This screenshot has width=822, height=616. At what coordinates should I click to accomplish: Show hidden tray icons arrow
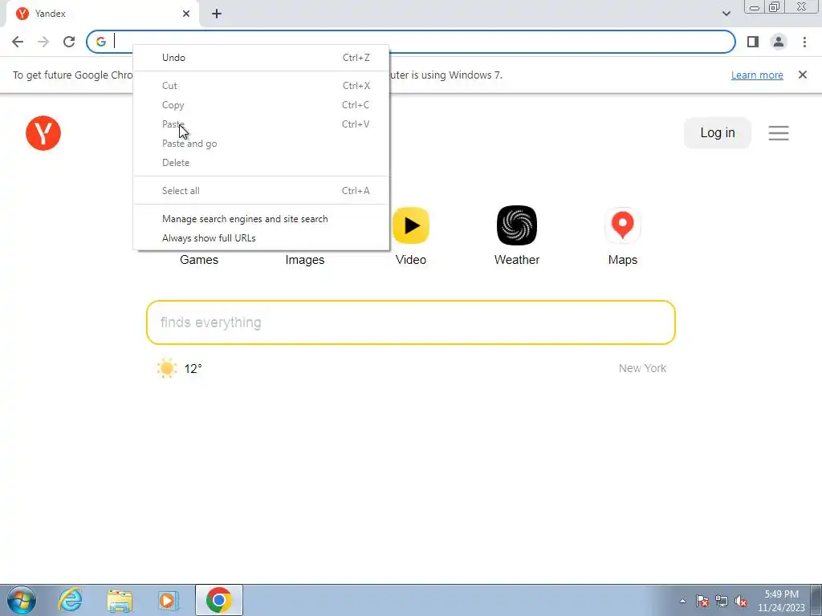[x=682, y=602]
